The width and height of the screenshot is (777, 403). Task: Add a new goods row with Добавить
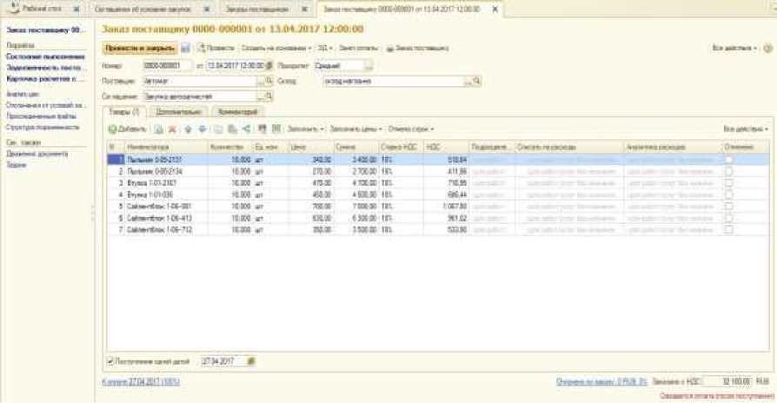pos(128,129)
